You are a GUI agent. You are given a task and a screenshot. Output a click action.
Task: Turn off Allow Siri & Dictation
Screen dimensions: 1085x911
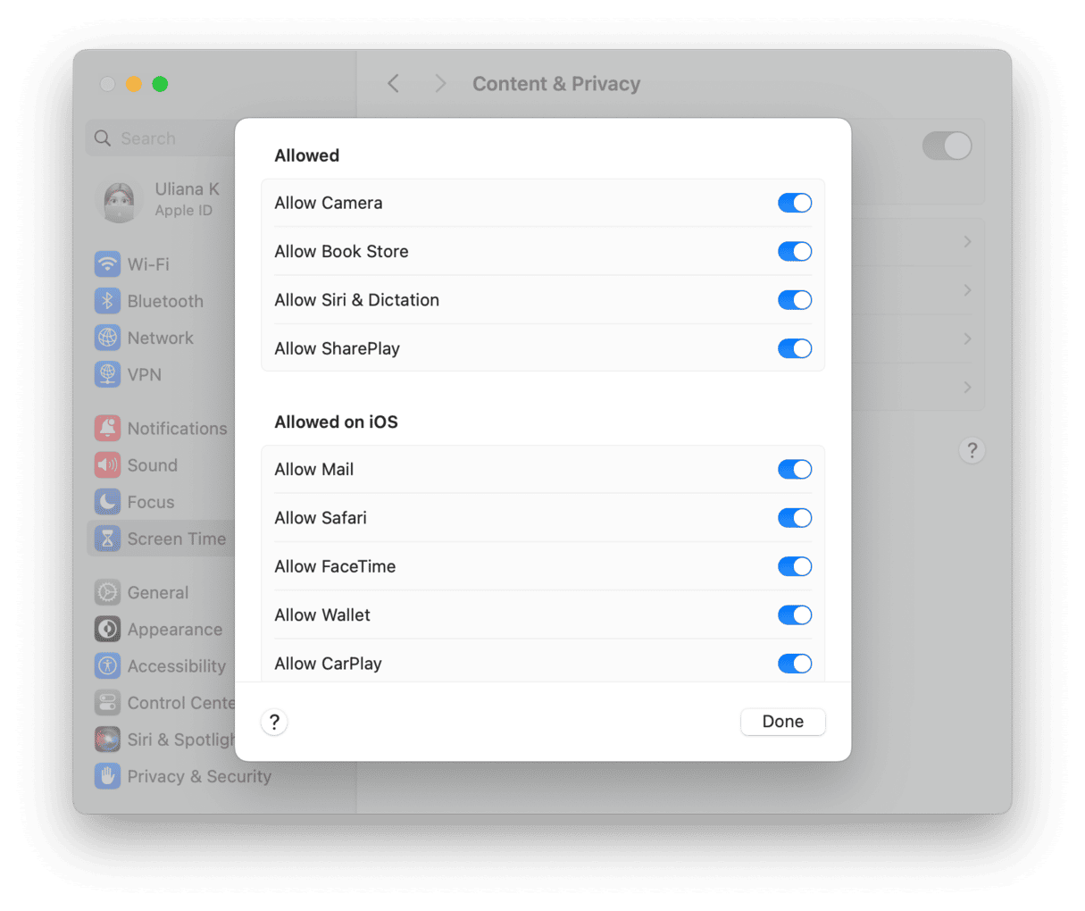(794, 300)
